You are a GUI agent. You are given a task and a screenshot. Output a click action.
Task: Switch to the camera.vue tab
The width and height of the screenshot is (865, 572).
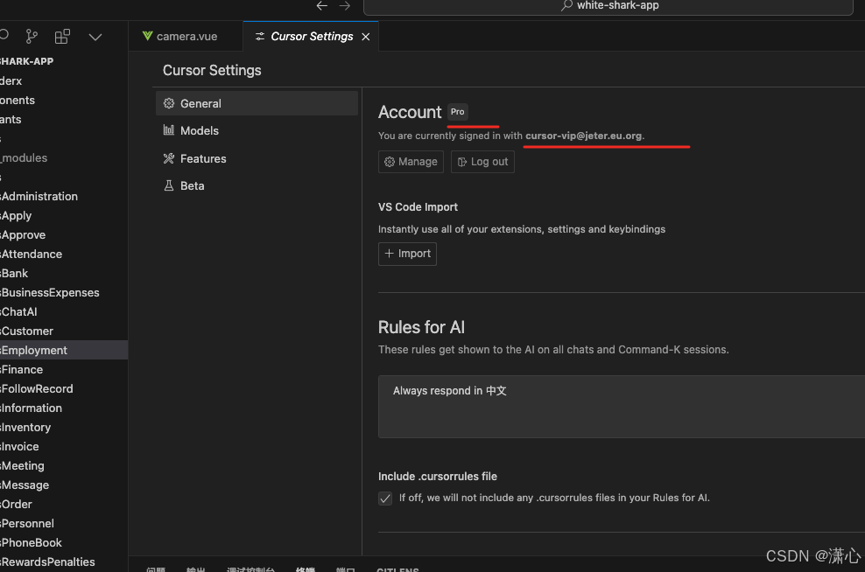tap(186, 37)
